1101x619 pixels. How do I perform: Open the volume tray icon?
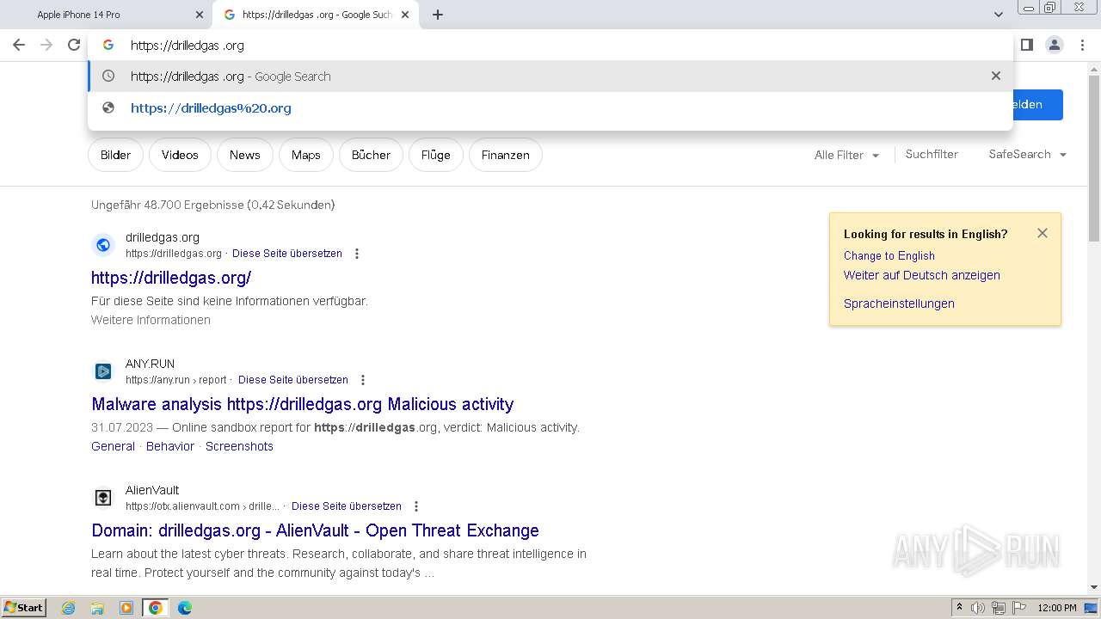(978, 608)
